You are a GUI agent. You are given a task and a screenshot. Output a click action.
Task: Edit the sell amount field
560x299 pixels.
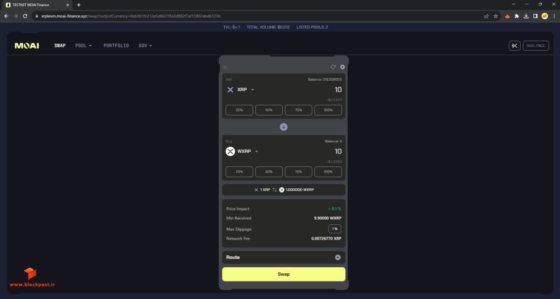[x=338, y=90]
